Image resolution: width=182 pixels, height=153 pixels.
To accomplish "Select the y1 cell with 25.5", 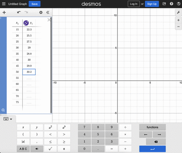I will point(29,36).
